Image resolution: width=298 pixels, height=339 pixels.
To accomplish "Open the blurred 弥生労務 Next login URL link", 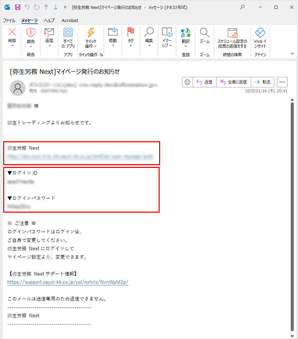I will pos(80,156).
